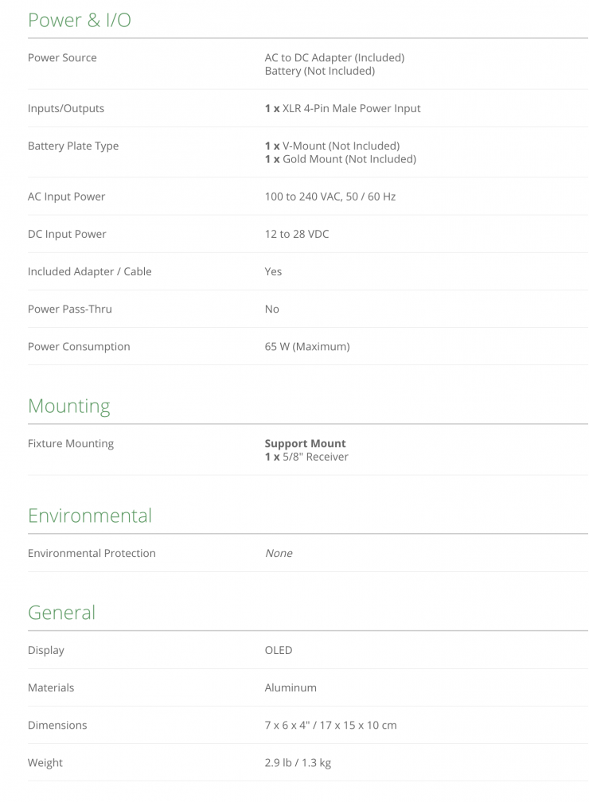Click the italic 'None' value

pos(278,554)
